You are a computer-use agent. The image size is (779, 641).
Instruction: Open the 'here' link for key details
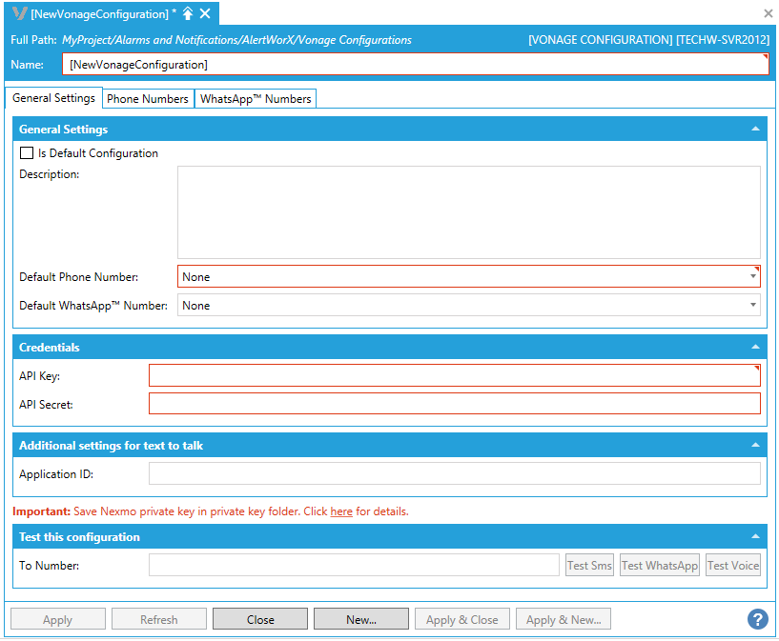(x=341, y=511)
